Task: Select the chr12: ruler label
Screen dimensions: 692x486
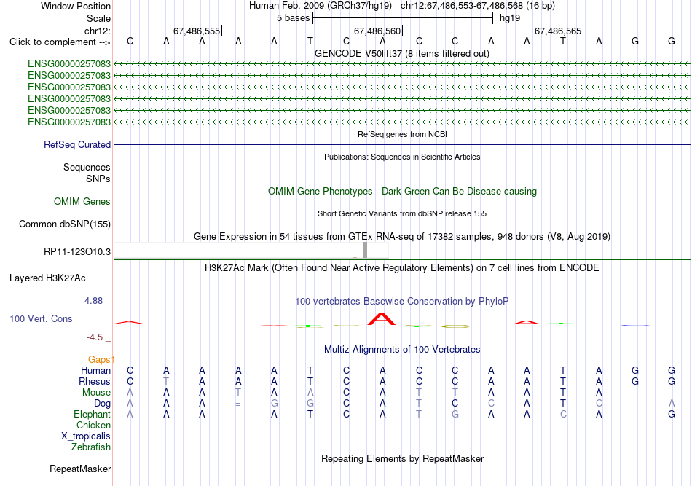Action: [x=97, y=31]
